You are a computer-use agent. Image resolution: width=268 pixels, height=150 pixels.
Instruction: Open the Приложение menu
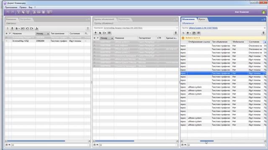[11, 7]
